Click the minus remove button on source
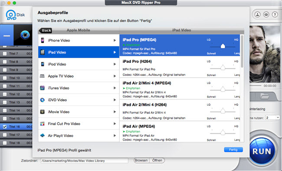 [x=7, y=35]
